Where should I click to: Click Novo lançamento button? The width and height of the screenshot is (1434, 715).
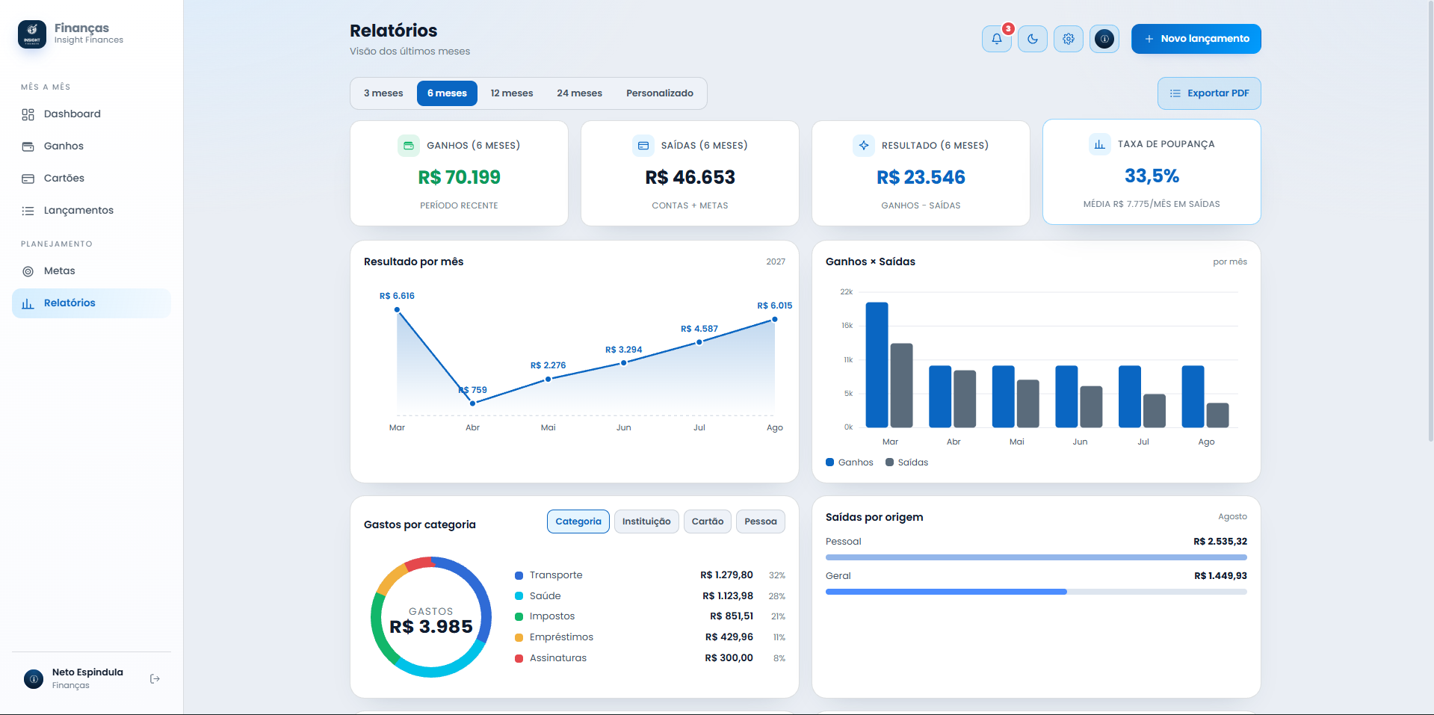[x=1196, y=39]
